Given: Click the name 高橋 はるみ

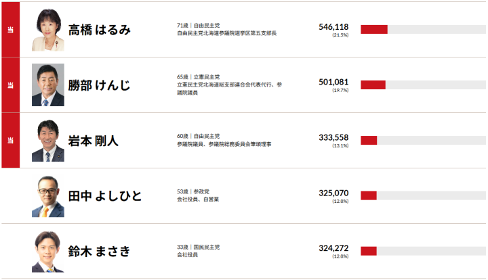Looking at the screenshot, I should pyautogui.click(x=99, y=30).
